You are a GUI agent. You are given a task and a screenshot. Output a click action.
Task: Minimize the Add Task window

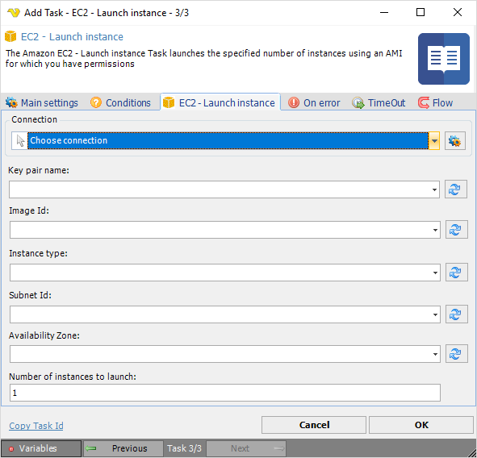pyautogui.click(x=384, y=12)
